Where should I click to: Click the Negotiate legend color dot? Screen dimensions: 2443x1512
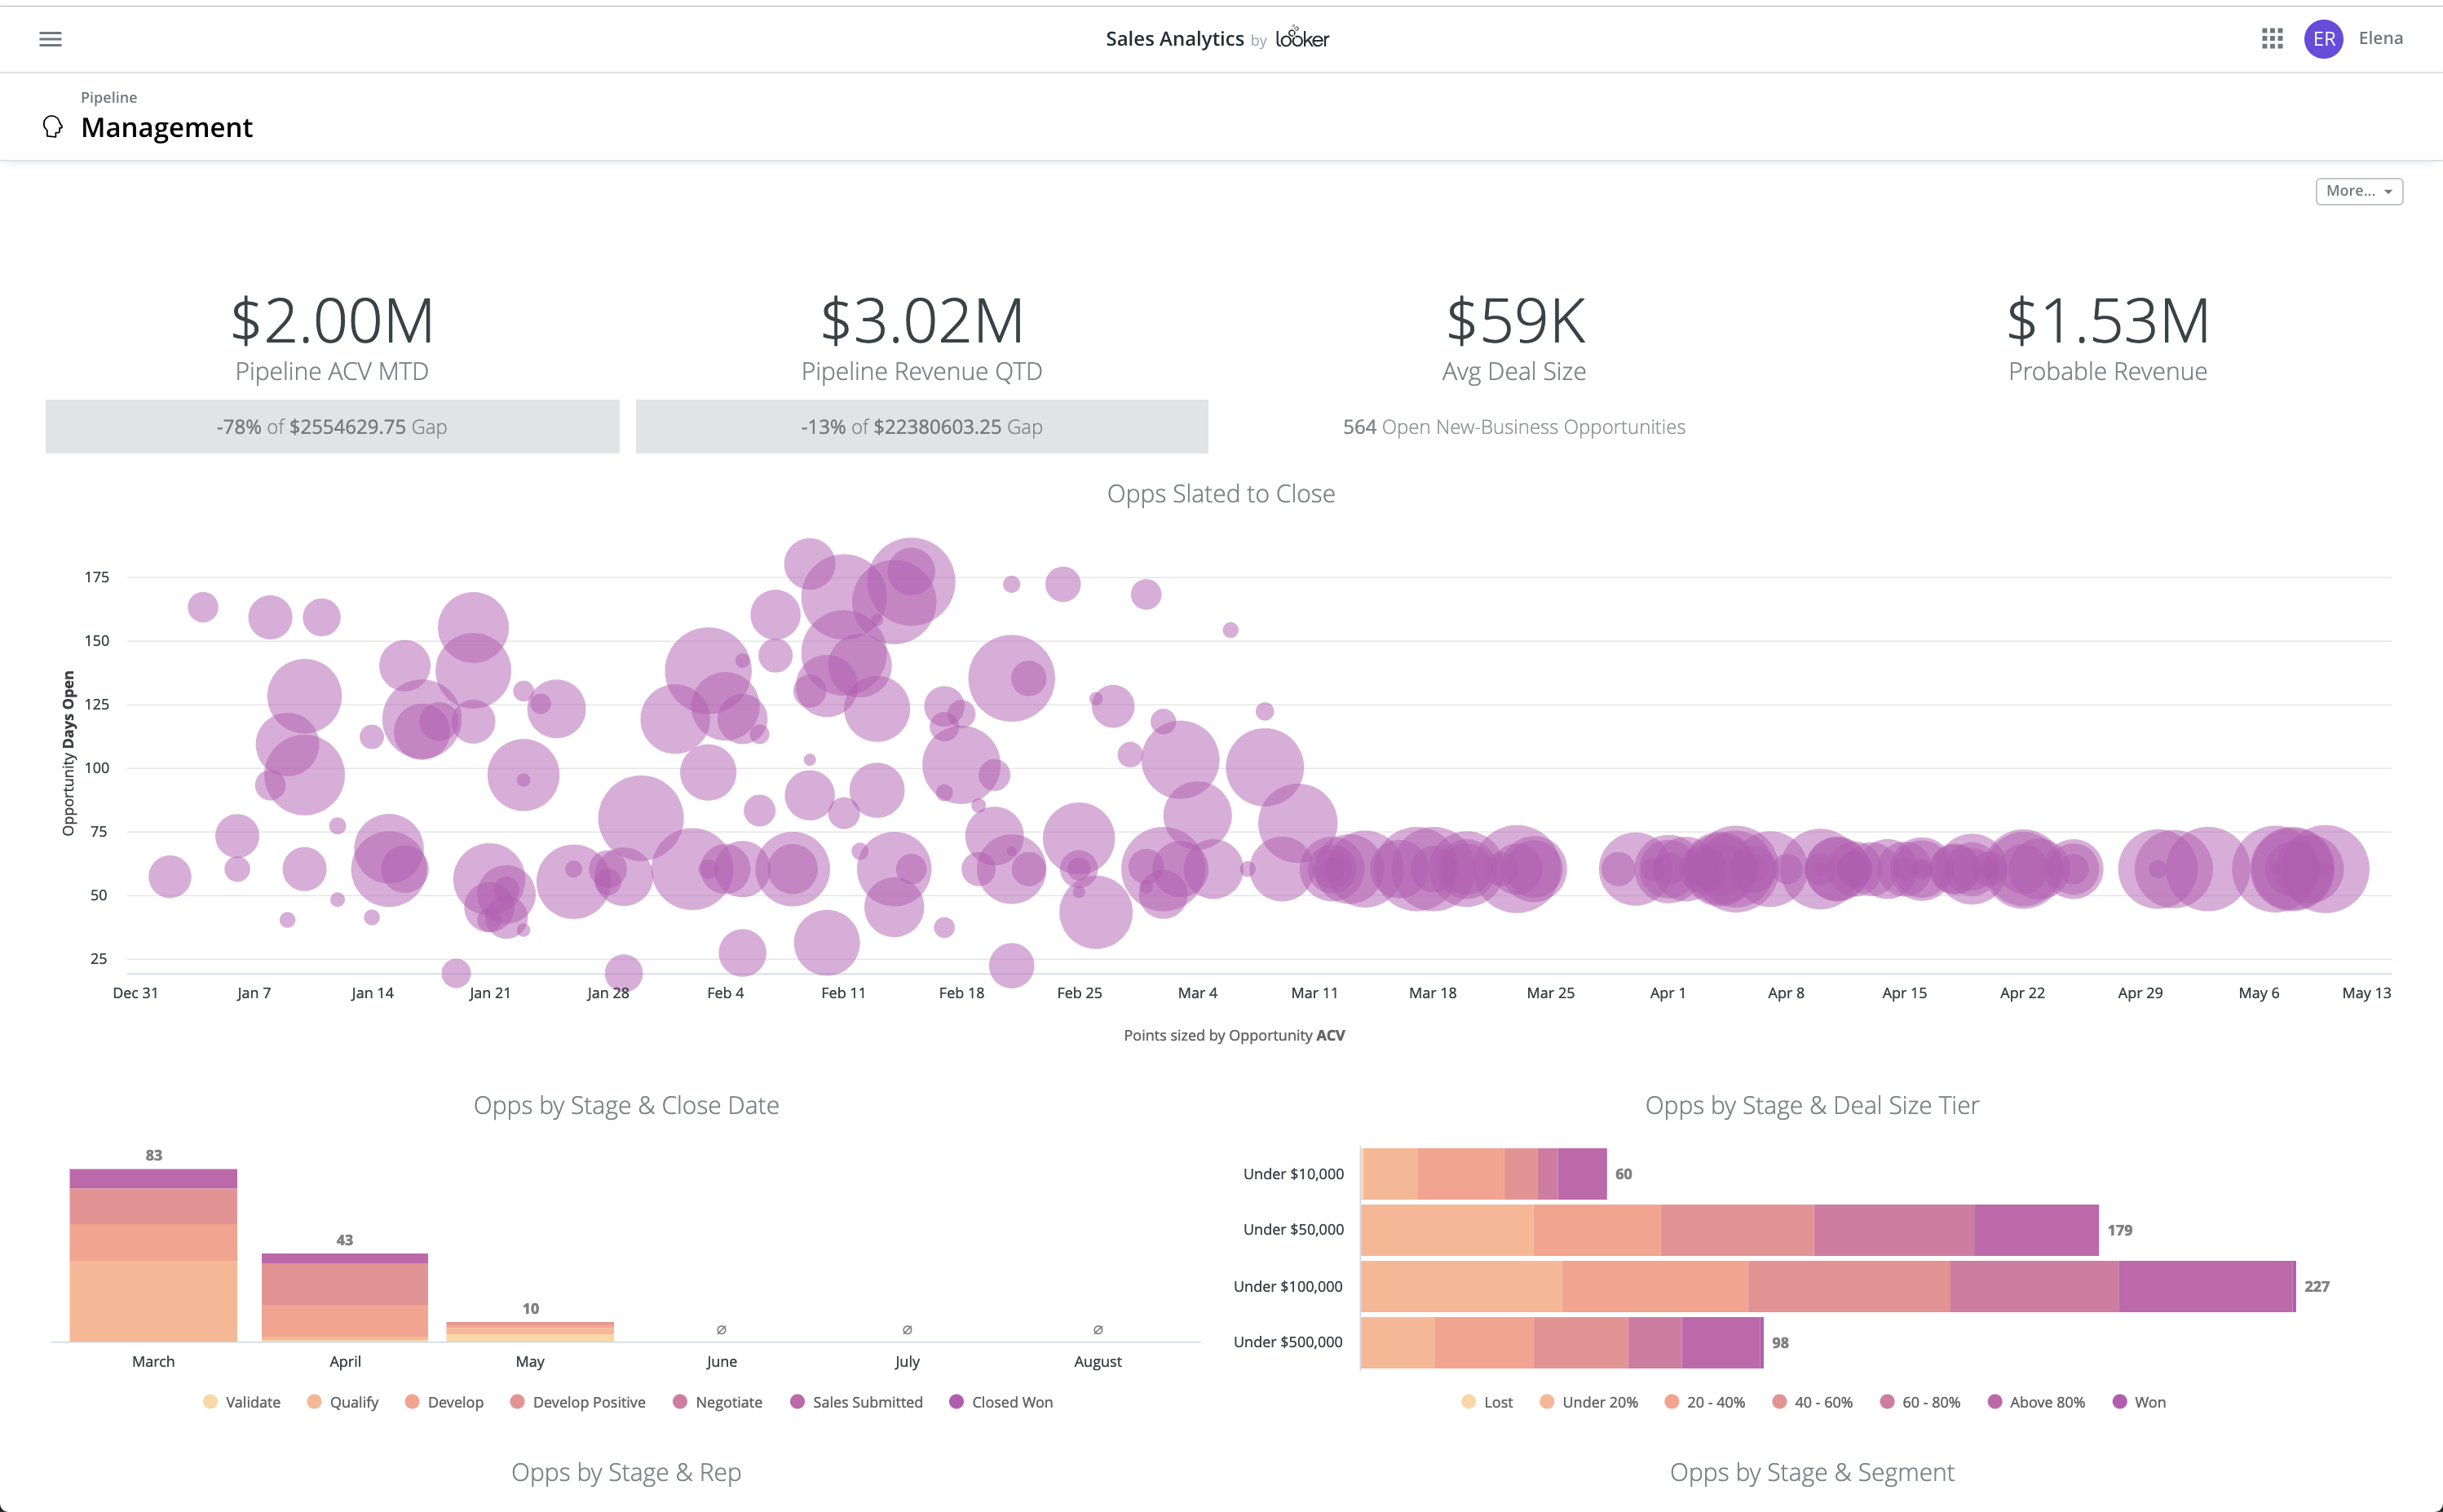tap(680, 1402)
